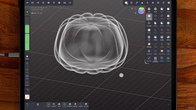Toggle Face Group display in bottom bar
The height and width of the screenshot is (110, 196).
[x=86, y=105]
